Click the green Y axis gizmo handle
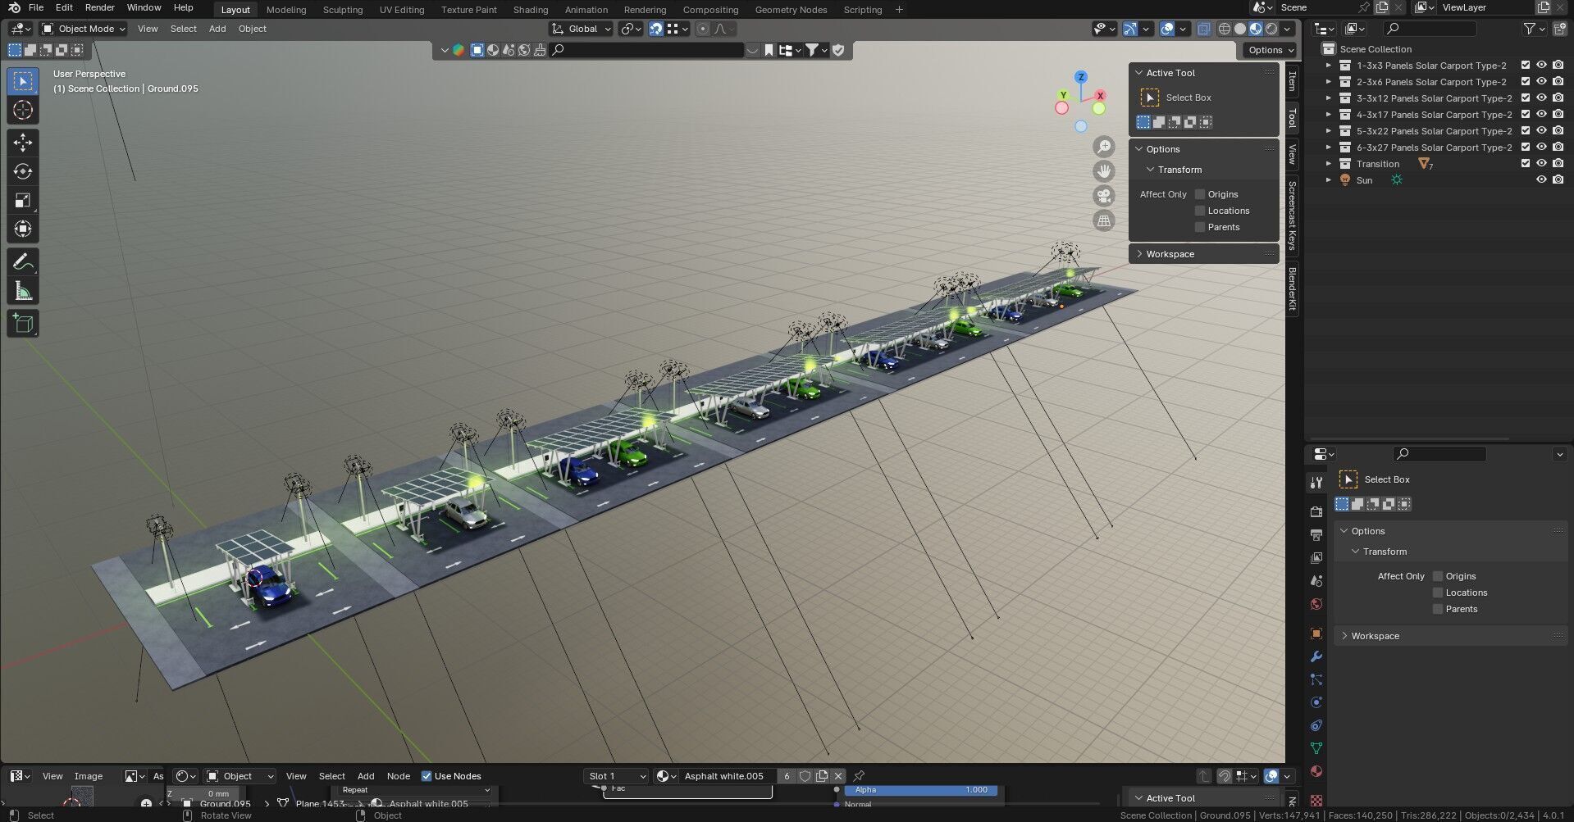Viewport: 1574px width, 822px height. 1063,96
